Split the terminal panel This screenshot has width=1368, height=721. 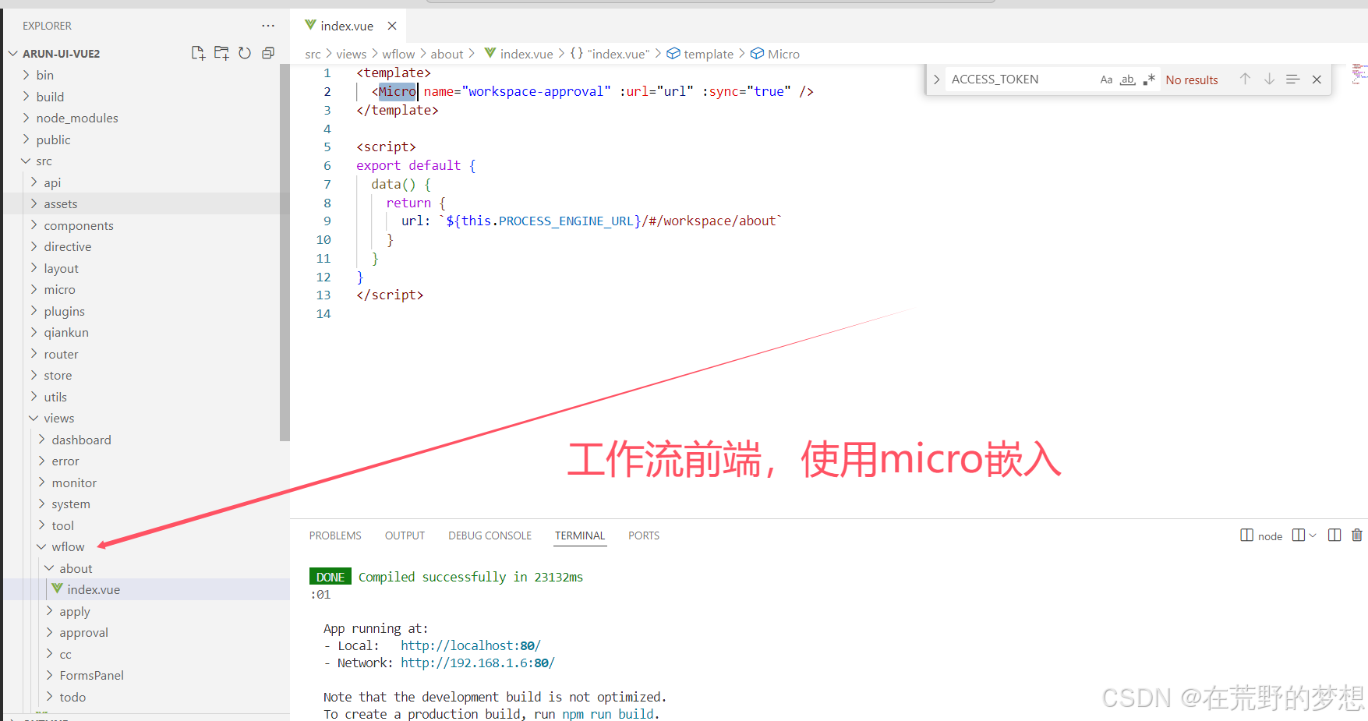click(x=1334, y=535)
